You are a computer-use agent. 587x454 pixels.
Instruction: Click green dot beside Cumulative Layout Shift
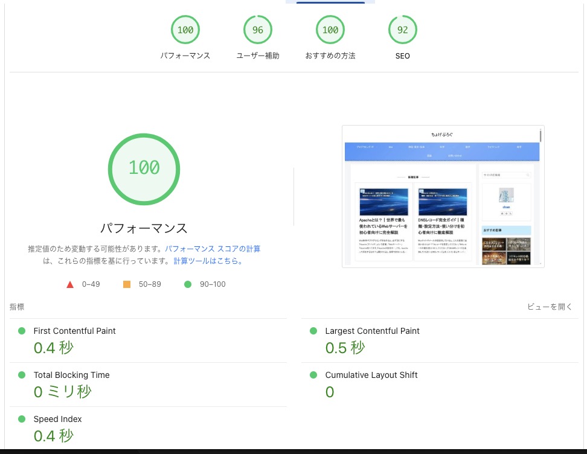313,375
